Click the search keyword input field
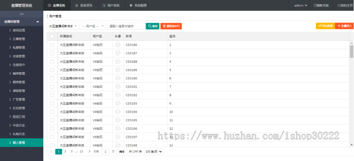The height and width of the screenshot is (161, 354). pos(125,26)
